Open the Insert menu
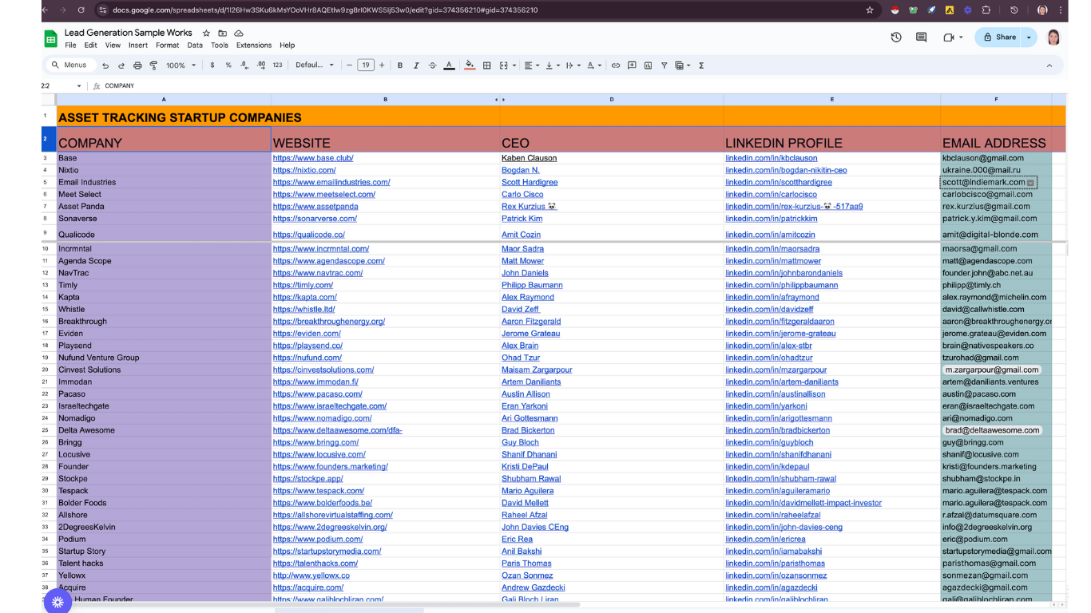1091x613 pixels. click(138, 45)
